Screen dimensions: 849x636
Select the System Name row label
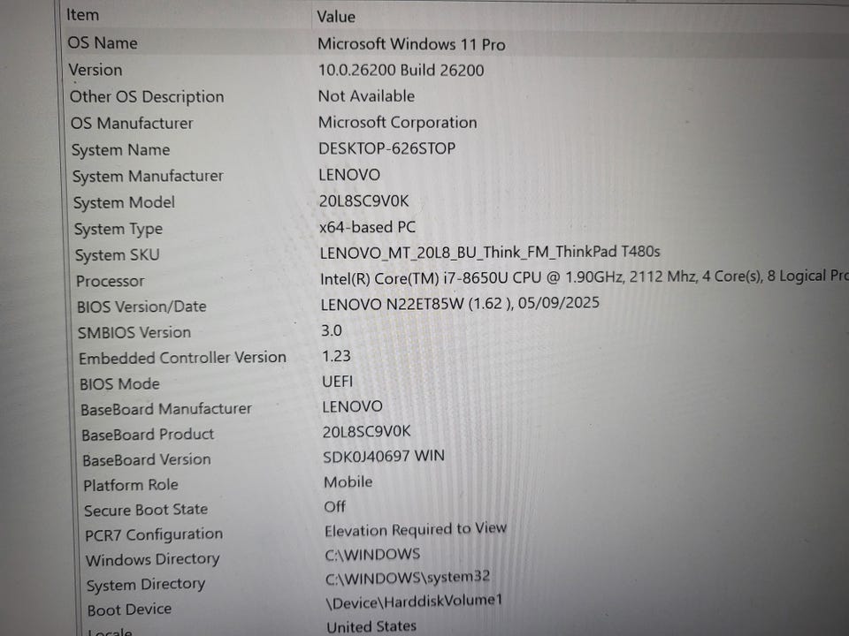click(121, 150)
